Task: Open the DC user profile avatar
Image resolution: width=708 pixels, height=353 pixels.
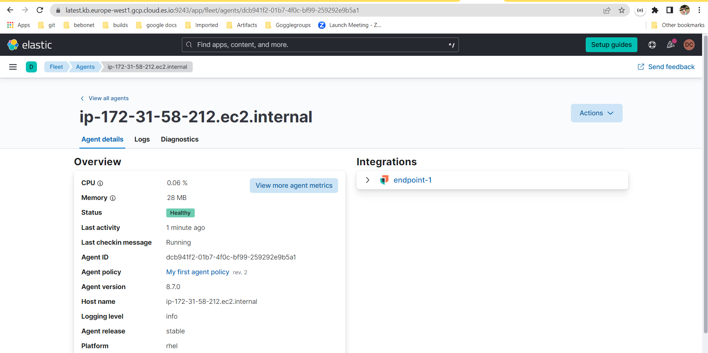Action: pyautogui.click(x=690, y=44)
